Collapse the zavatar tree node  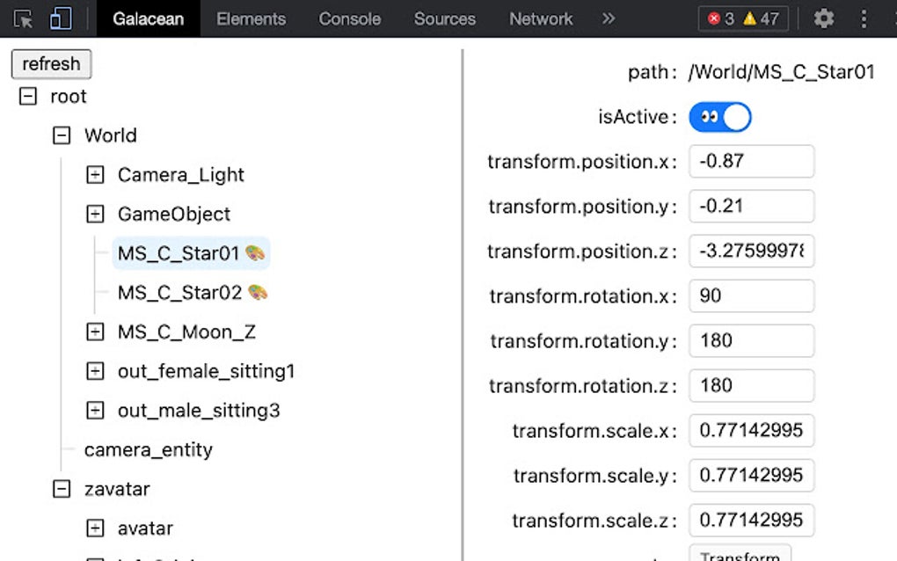62,489
